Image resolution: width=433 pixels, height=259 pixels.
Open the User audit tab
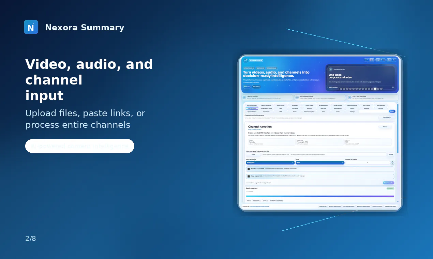[324, 108]
